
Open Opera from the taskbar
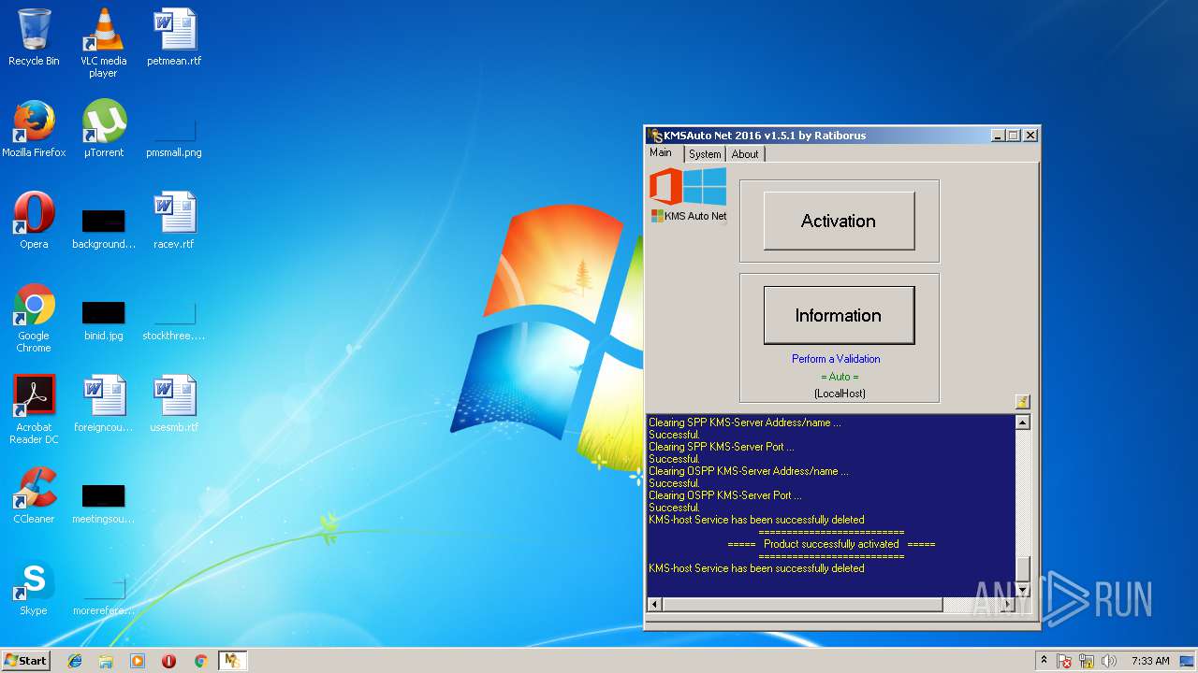point(169,661)
